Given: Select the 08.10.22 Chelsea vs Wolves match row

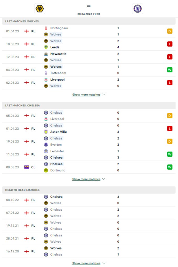Looking at the screenshot, I should click(x=89, y=200).
